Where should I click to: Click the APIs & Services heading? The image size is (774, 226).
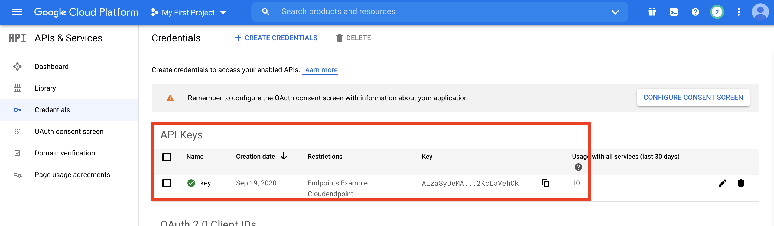coord(69,38)
